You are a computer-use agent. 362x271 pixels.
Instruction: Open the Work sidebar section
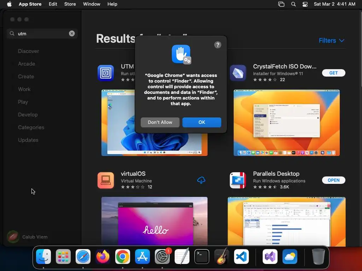pos(24,89)
